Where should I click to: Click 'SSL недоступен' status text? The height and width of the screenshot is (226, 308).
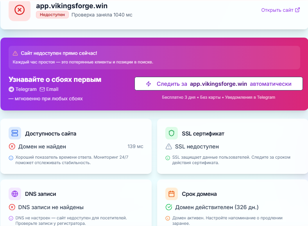197,146
